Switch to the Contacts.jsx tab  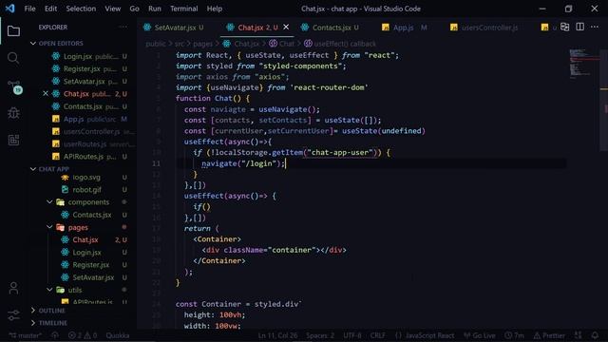(x=332, y=28)
